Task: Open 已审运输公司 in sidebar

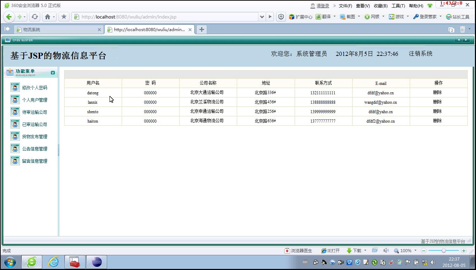Action: pos(35,124)
